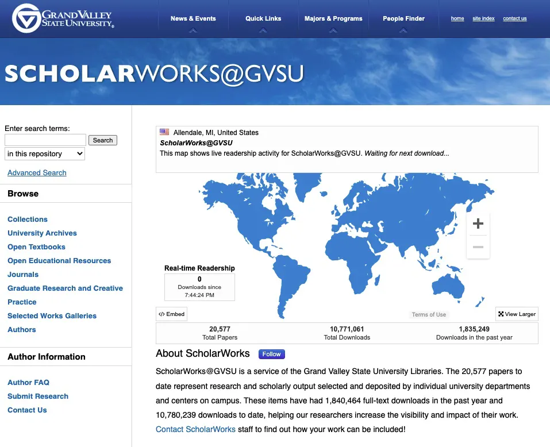Image resolution: width=550 pixels, height=447 pixels.
Task: Click the United States flag icon
Action: pyautogui.click(x=164, y=132)
